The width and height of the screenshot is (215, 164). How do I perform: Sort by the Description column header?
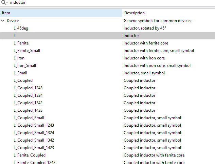(169, 13)
